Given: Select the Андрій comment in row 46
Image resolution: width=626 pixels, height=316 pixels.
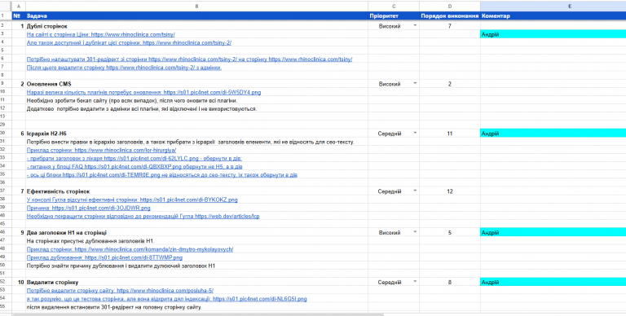Looking at the screenshot, I should click(x=553, y=233).
